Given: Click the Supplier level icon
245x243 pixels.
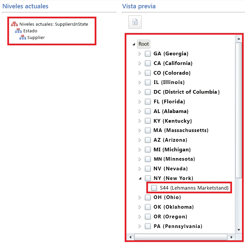Looking at the screenshot, I should pyautogui.click(x=23, y=37).
